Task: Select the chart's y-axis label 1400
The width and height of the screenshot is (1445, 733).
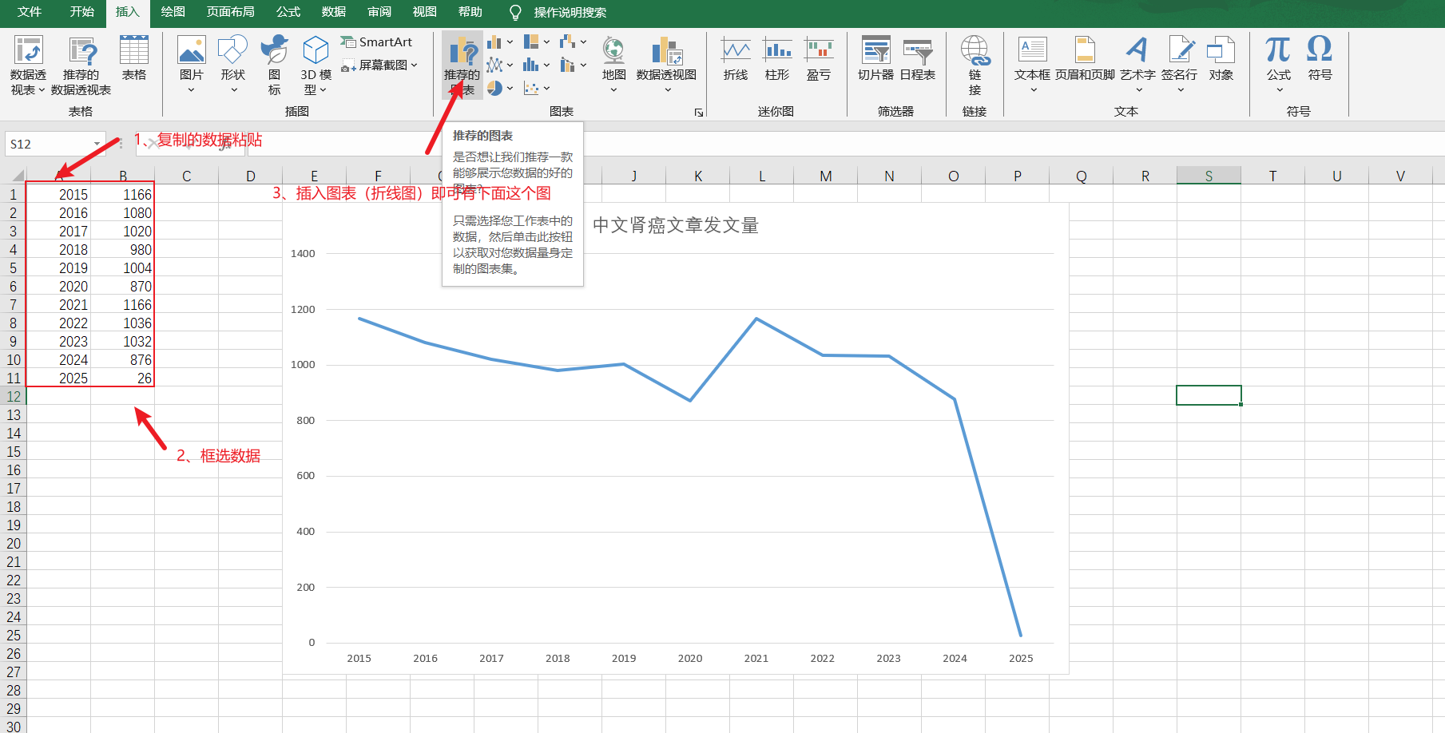Action: pyautogui.click(x=303, y=254)
